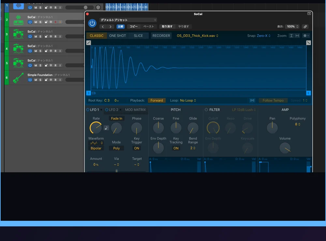The height and width of the screenshot is (241, 326).
Task: Toggle LFO rate tempo sync note icon
Action: pos(106,128)
